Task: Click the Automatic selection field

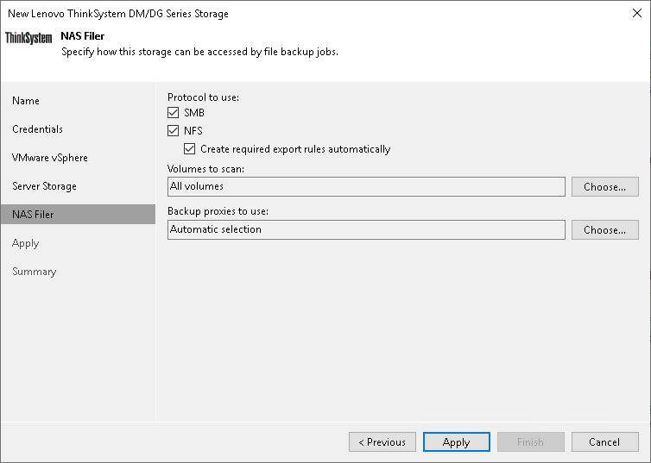Action: click(x=366, y=230)
